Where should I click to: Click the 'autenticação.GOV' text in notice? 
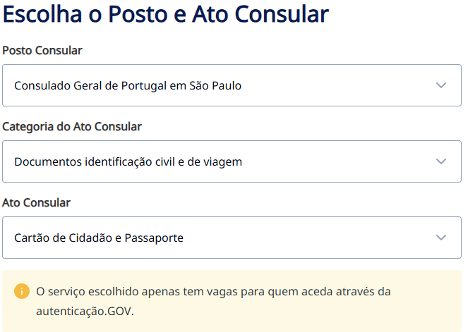tap(84, 312)
